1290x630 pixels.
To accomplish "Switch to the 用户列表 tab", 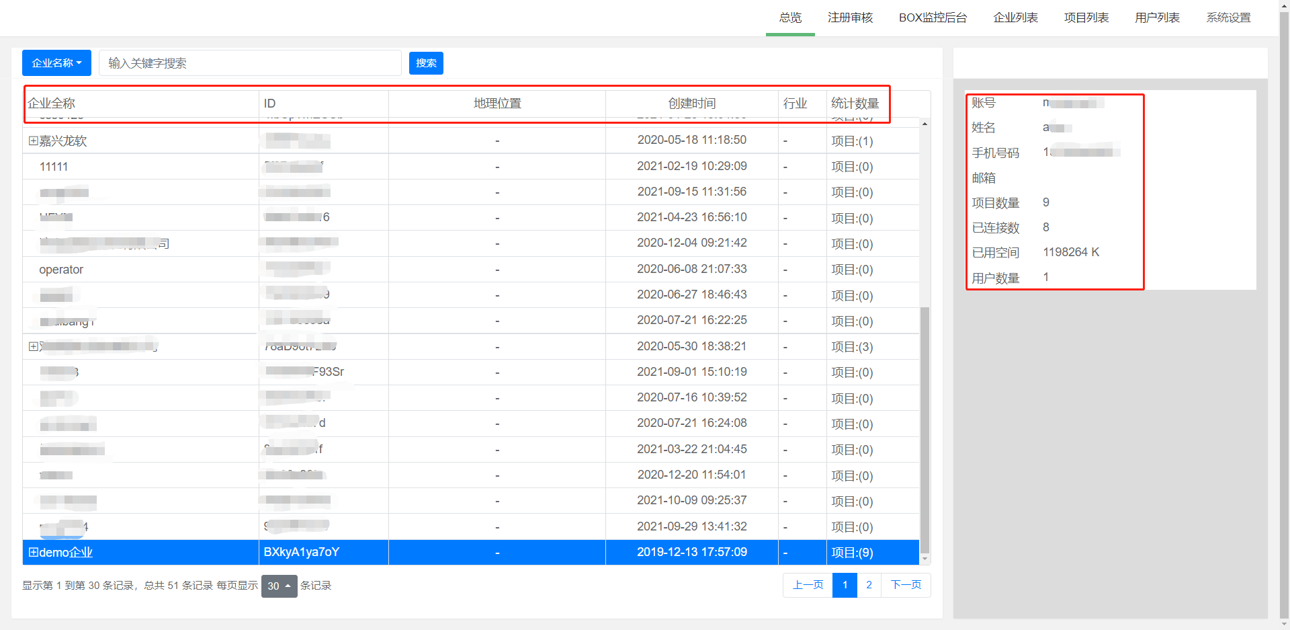I will (x=1157, y=17).
